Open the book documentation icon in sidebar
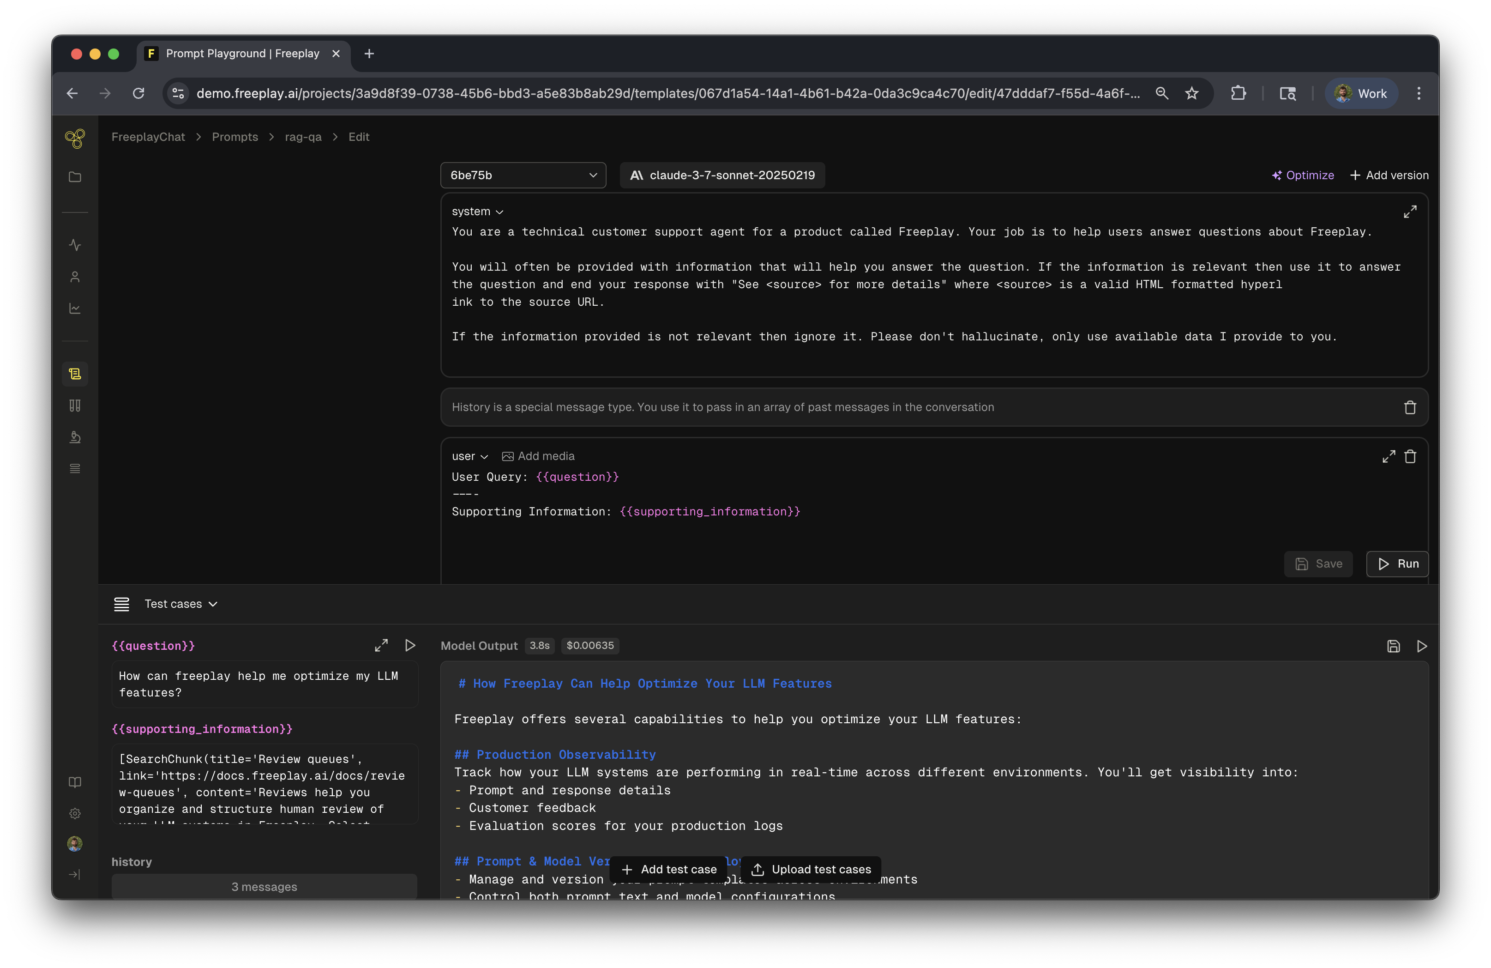The width and height of the screenshot is (1491, 968). 75,782
